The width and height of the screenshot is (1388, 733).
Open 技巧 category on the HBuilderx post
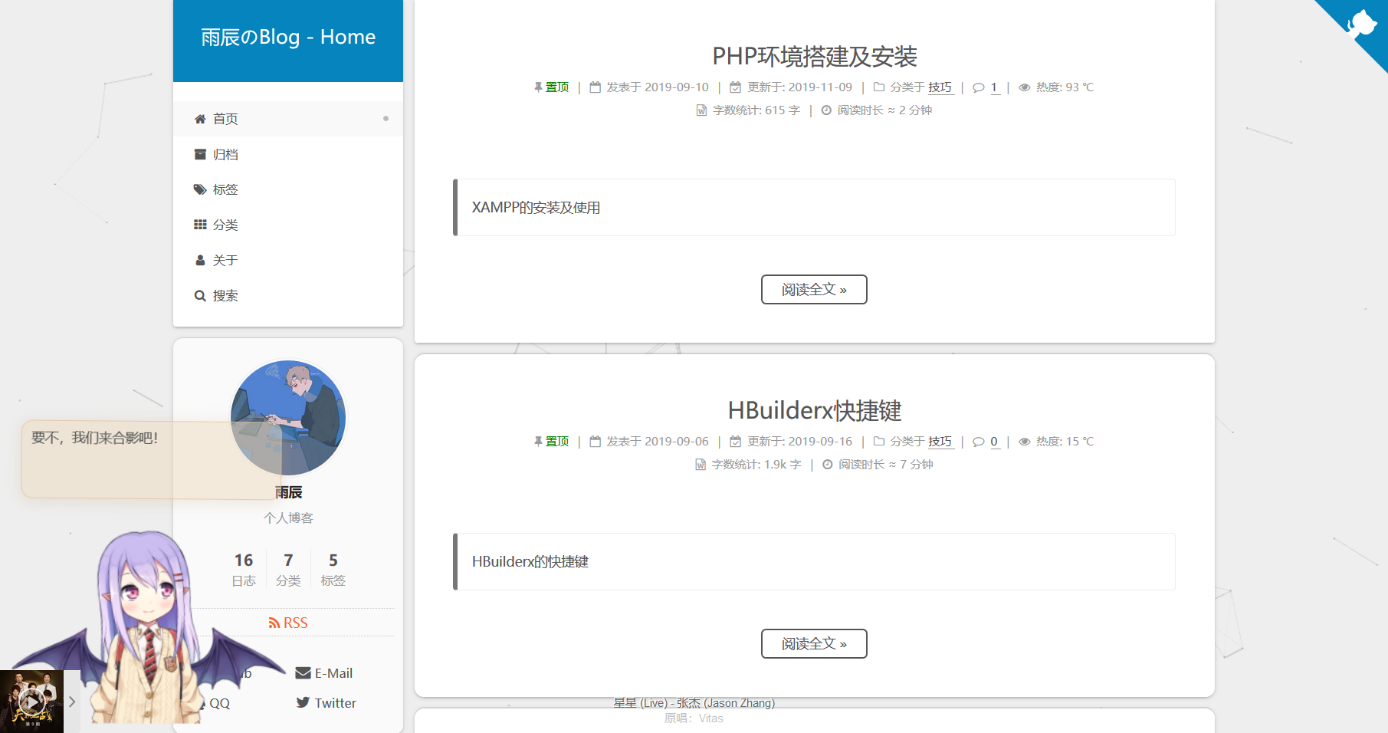(x=940, y=442)
